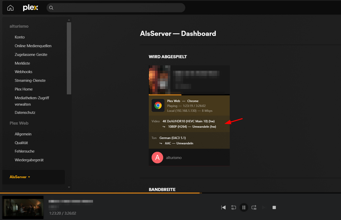Click '1080P (H264) — Umwandeln (hw)' text
The height and width of the screenshot is (220, 341).
(x=192, y=127)
